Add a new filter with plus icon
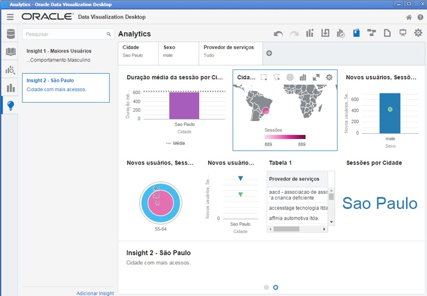 pyautogui.click(x=269, y=54)
